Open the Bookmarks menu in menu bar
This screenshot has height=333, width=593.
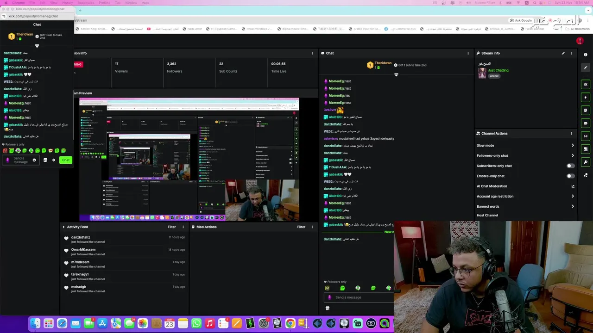pos(86,3)
